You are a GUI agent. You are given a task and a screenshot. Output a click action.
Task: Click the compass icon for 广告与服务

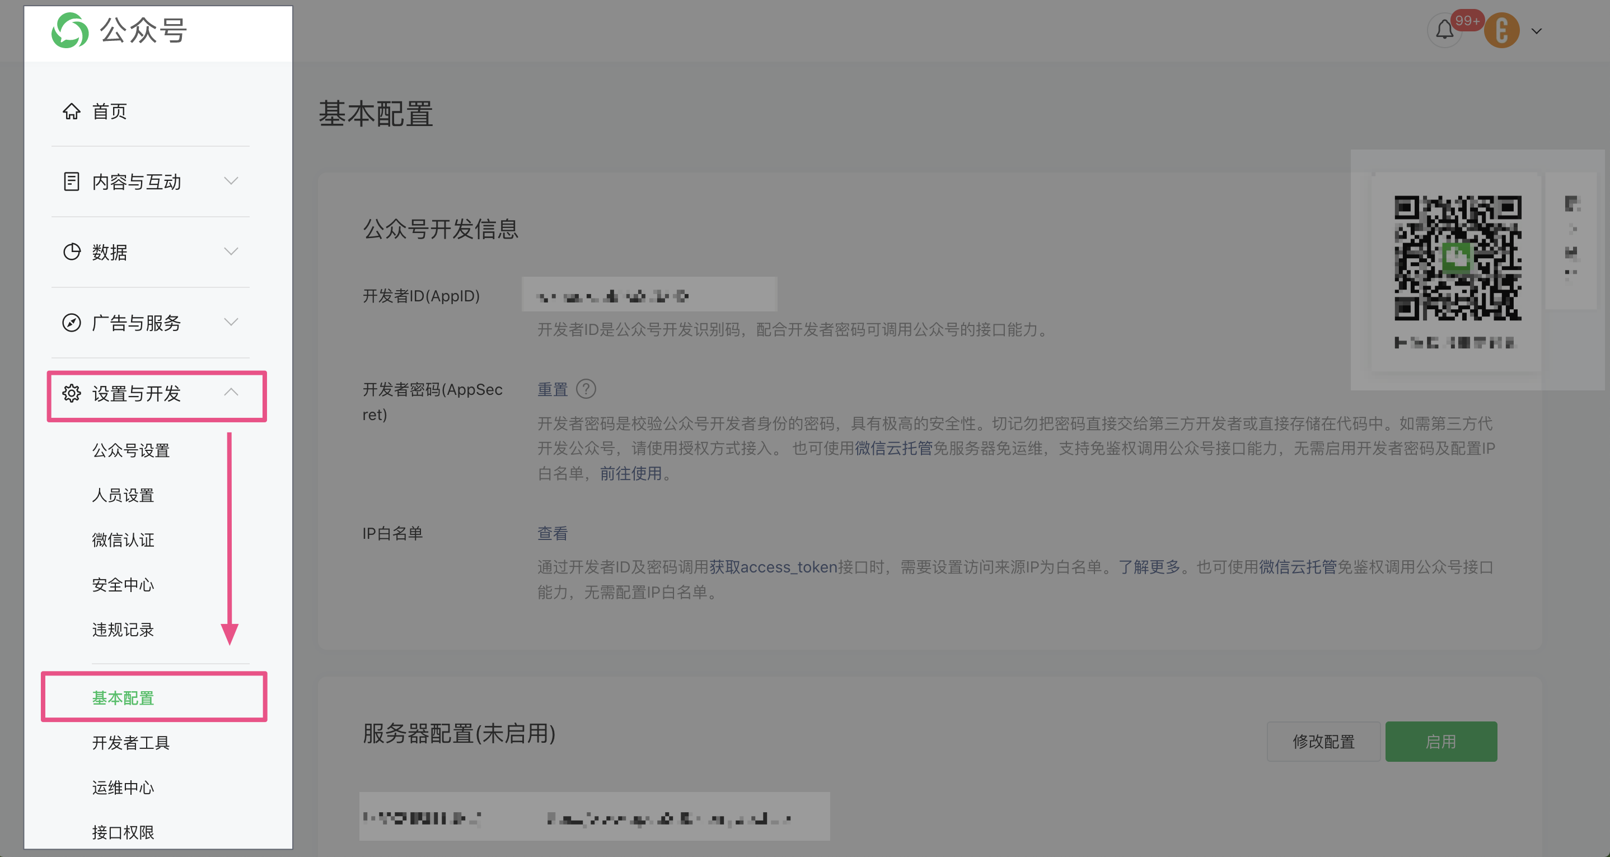[x=71, y=323]
